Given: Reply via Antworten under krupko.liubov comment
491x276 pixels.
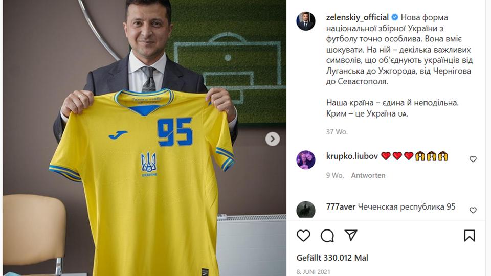Looking at the screenshot, I should coord(368,175).
